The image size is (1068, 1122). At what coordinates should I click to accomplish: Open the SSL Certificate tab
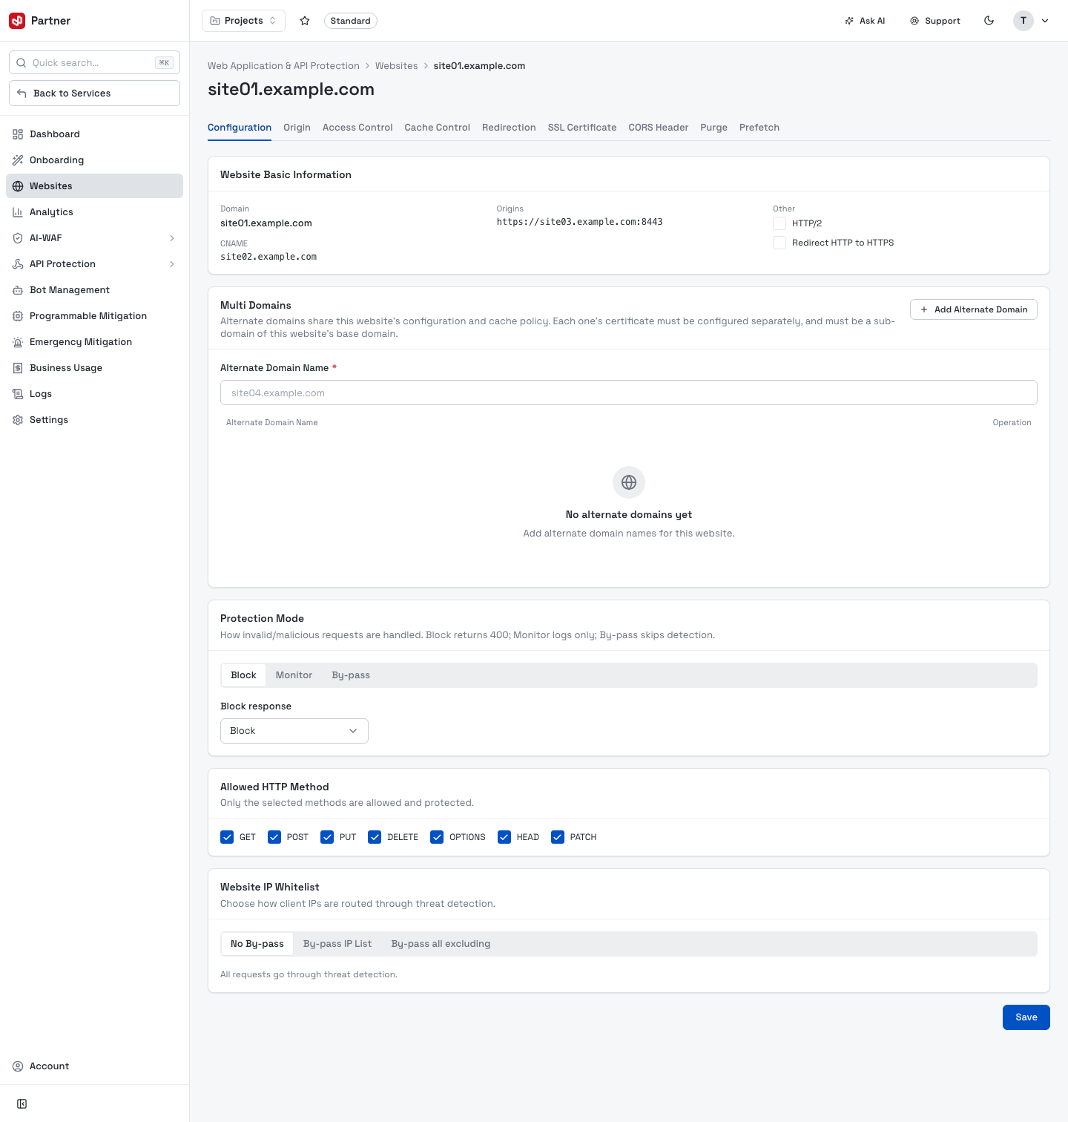[582, 128]
